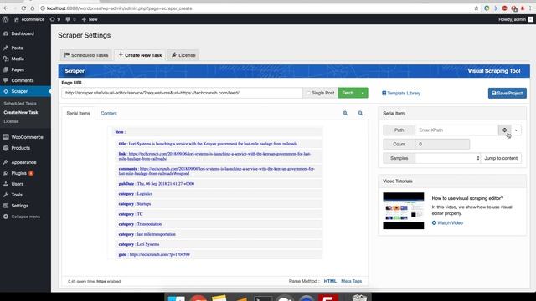This screenshot has width=536, height=301.
Task: Select the category Startups row
Action: point(218,204)
